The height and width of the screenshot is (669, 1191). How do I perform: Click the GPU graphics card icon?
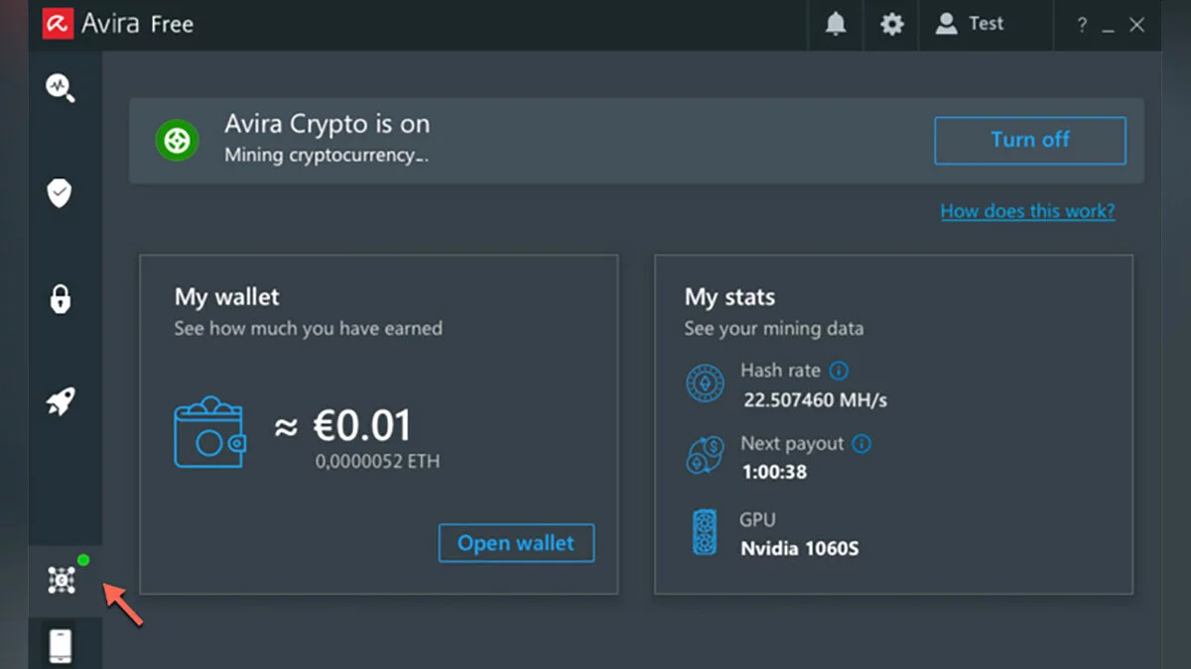(705, 533)
